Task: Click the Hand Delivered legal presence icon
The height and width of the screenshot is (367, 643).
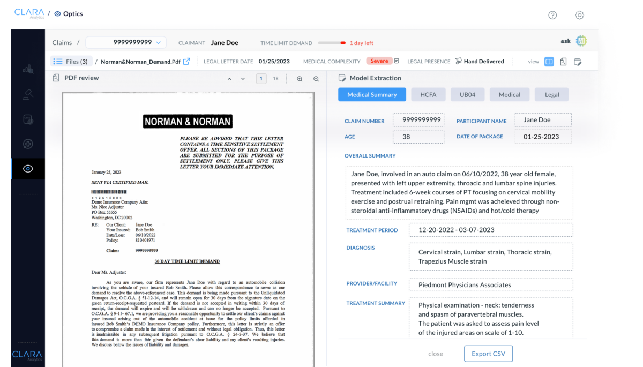Action: coord(458,61)
